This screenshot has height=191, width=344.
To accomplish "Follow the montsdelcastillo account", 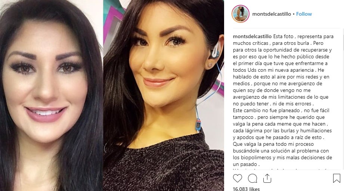I will tap(304, 14).
